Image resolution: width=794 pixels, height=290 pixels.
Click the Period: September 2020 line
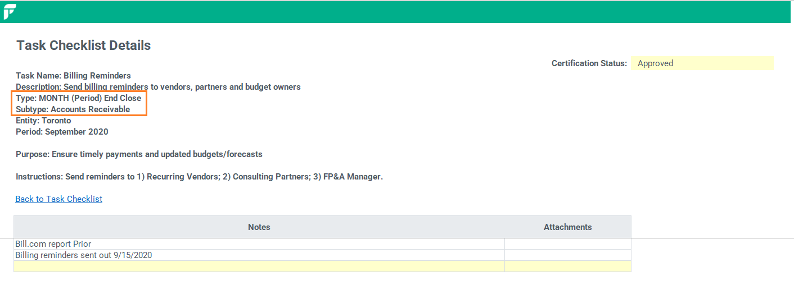tap(62, 132)
